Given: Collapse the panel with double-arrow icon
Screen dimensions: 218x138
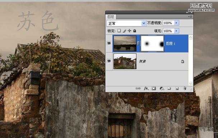Looking at the screenshot, I should 187,13.
